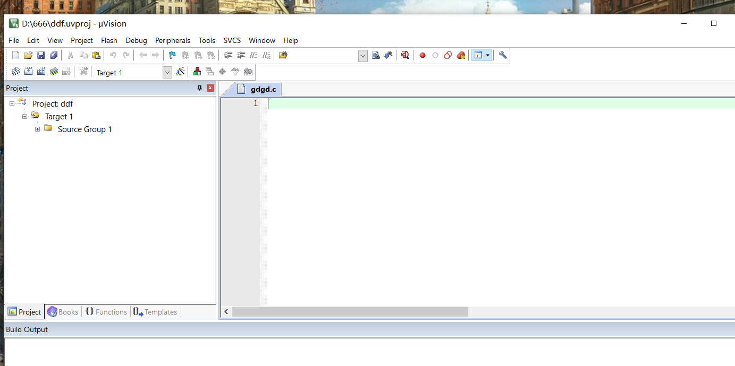This screenshot has width=735, height=366.
Task: Expand the Source Group 1 folder
Action: (x=37, y=129)
